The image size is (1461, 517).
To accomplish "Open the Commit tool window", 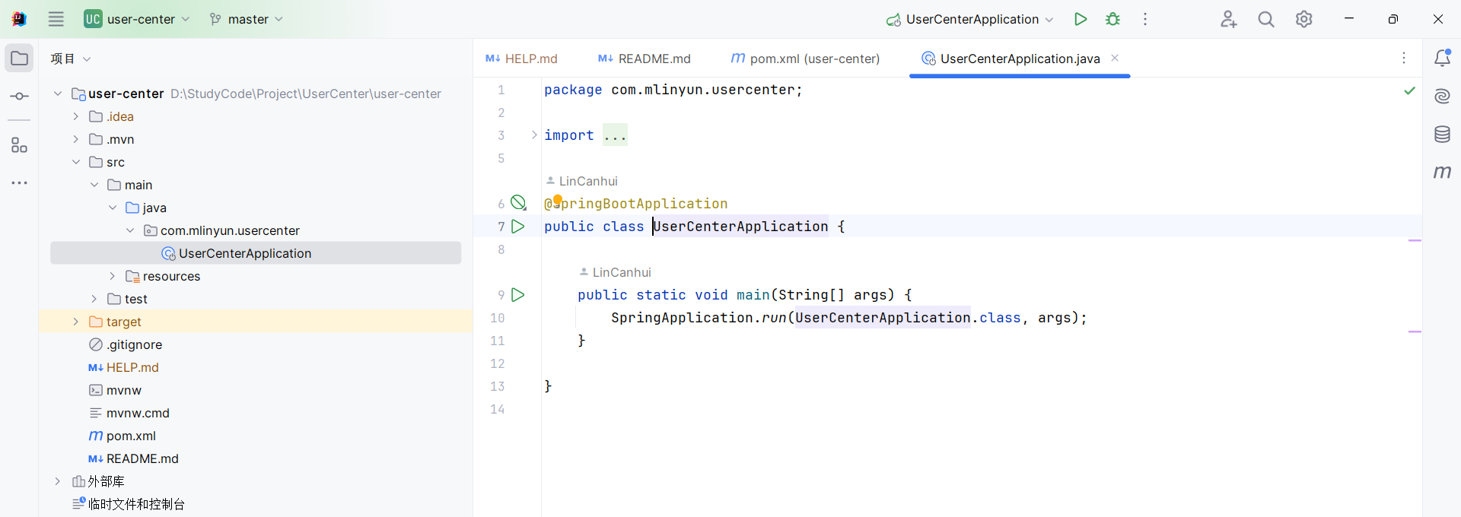I will pos(20,97).
